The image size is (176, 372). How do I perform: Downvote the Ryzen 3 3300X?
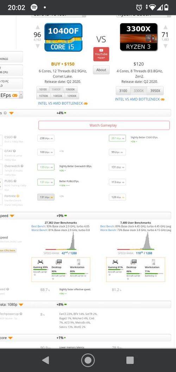point(165,46)
